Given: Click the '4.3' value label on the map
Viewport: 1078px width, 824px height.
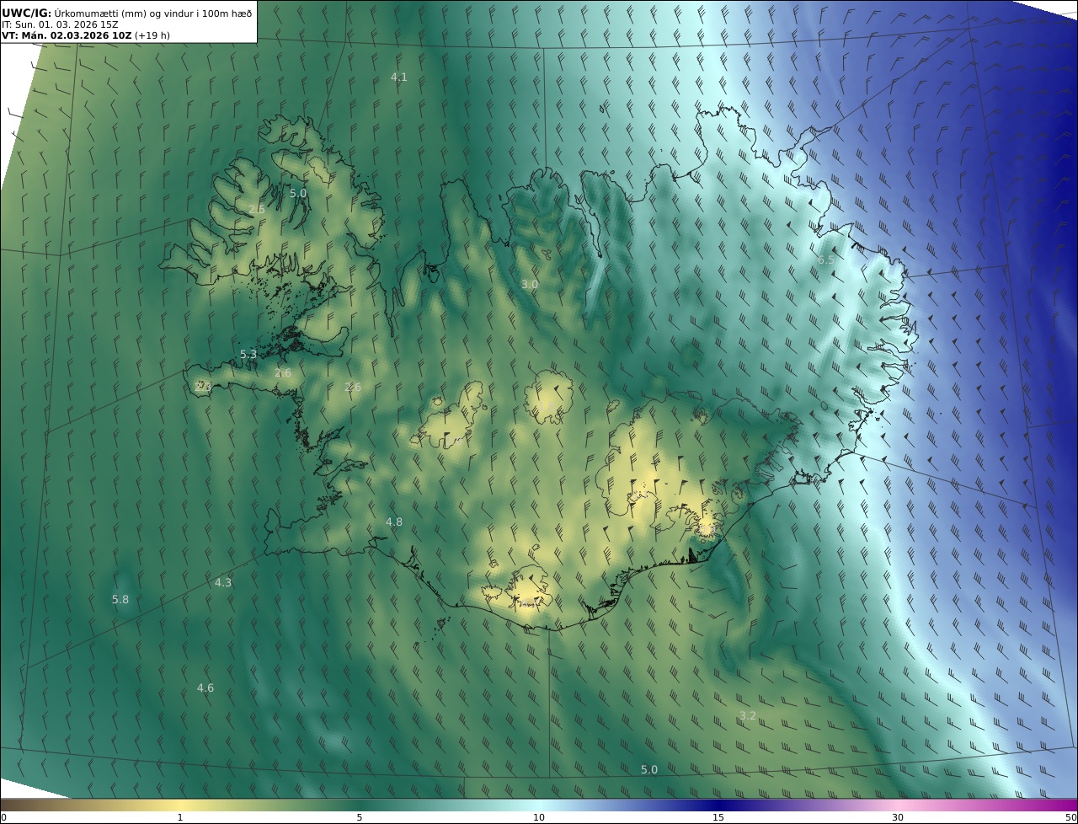Looking at the screenshot, I should point(223,582).
